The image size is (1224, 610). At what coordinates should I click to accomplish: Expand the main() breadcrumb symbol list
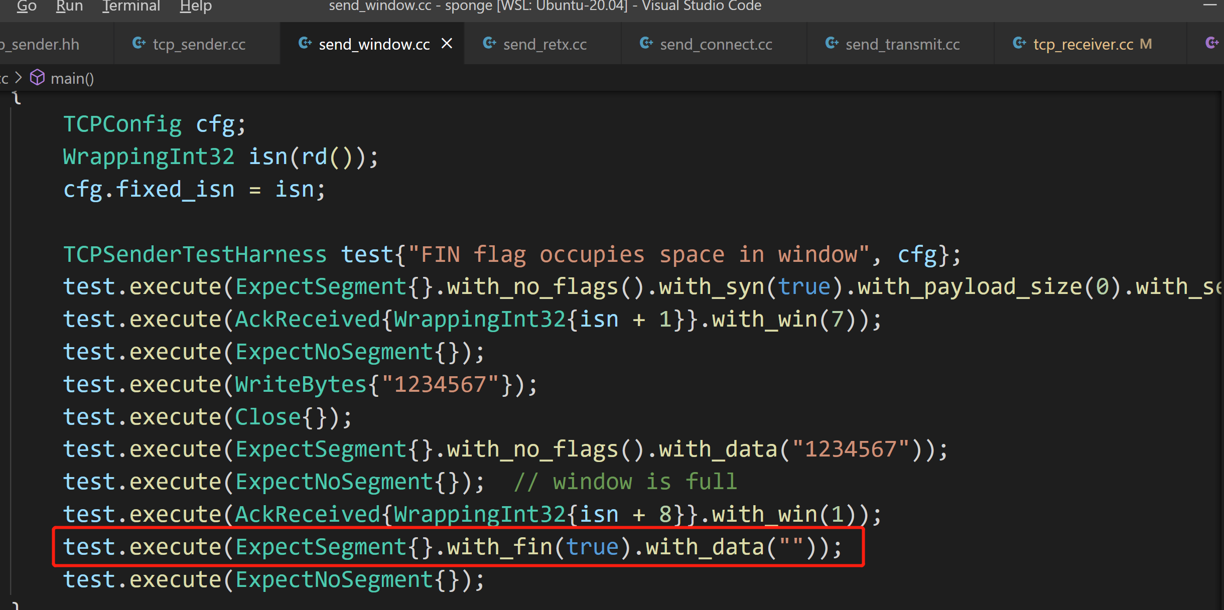pyautogui.click(x=72, y=78)
